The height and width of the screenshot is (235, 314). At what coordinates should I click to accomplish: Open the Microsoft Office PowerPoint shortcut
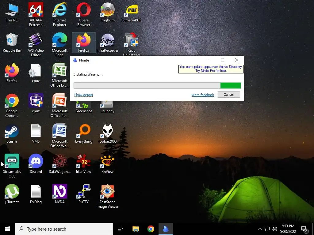(60, 106)
